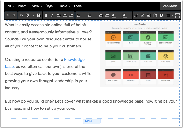Click the horizontal rule icon
183x128 pixels.
pyautogui.click(x=177, y=15)
